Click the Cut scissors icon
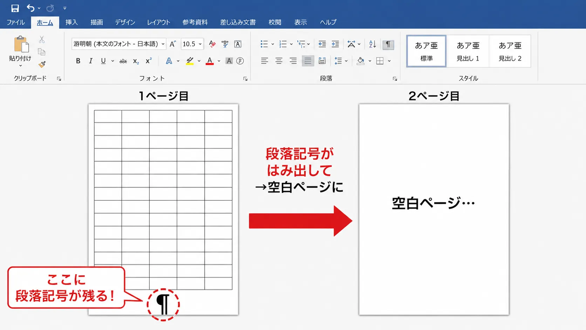The image size is (586, 330). [42, 39]
